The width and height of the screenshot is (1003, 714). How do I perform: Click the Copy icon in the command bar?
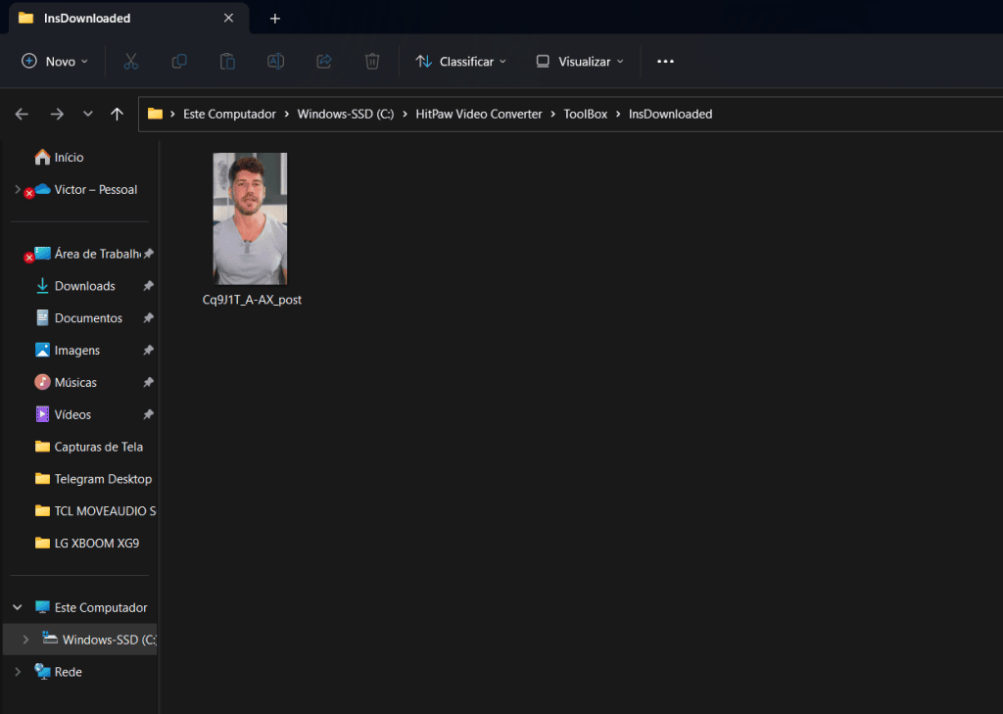click(178, 61)
